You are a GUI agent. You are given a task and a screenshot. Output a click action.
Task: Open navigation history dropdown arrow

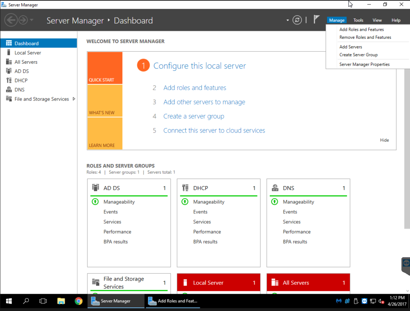tap(32, 20)
